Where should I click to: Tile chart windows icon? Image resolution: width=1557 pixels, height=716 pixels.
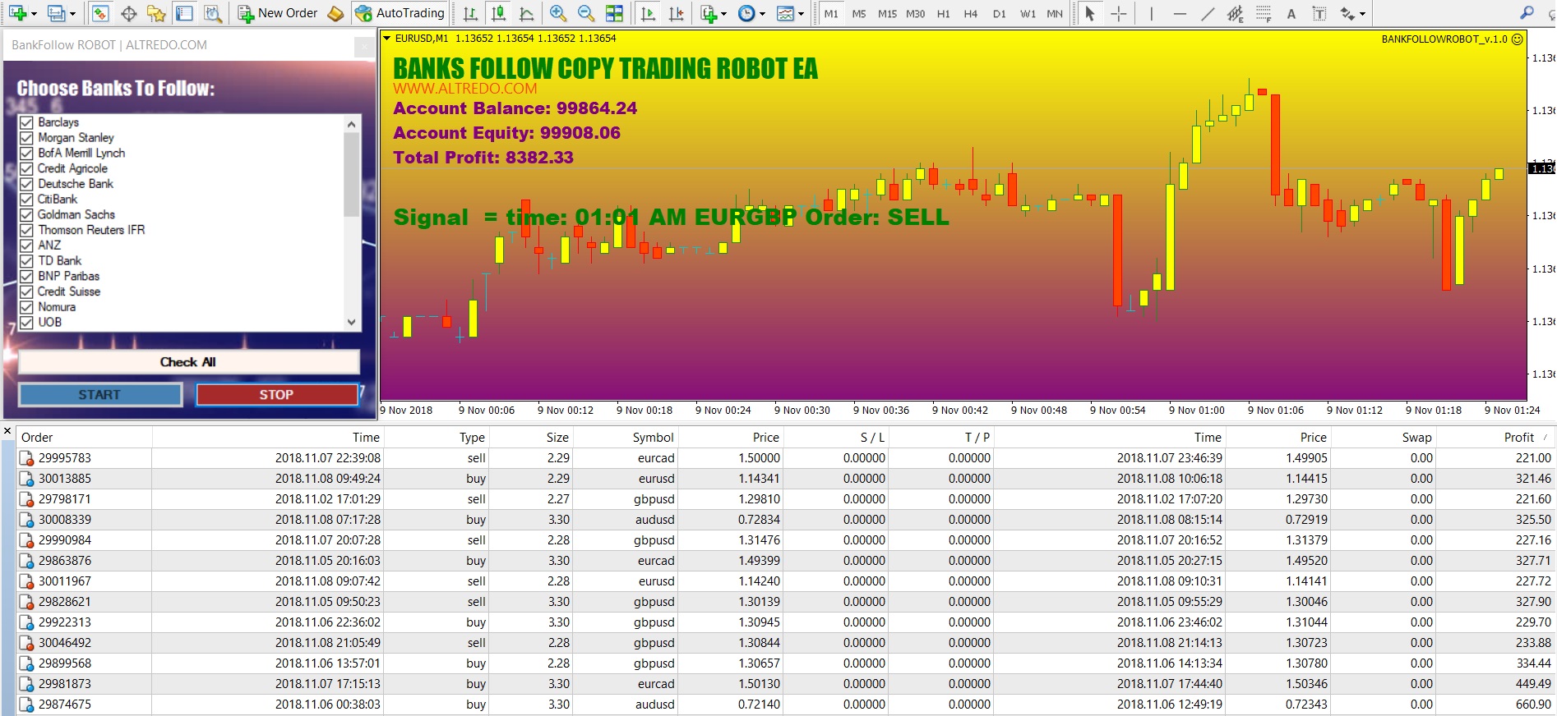point(614,13)
